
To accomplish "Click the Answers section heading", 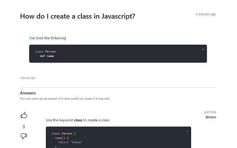I will pos(28,93).
